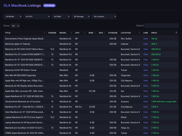
Task: Click the OLX MacBook Listings heading
Action: (22, 5)
